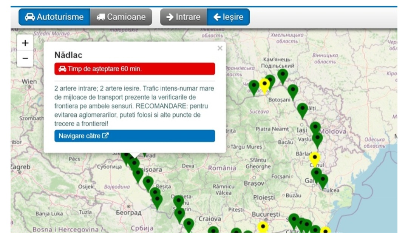Click the Osijek map label
This screenshot has height=233, width=408.
click(x=86, y=187)
